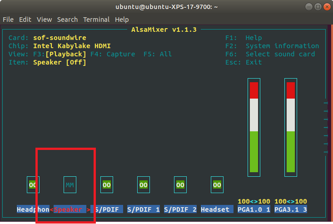Select the S/PDIF channel label
Screen dimensions: 333x224
(x=107, y=209)
